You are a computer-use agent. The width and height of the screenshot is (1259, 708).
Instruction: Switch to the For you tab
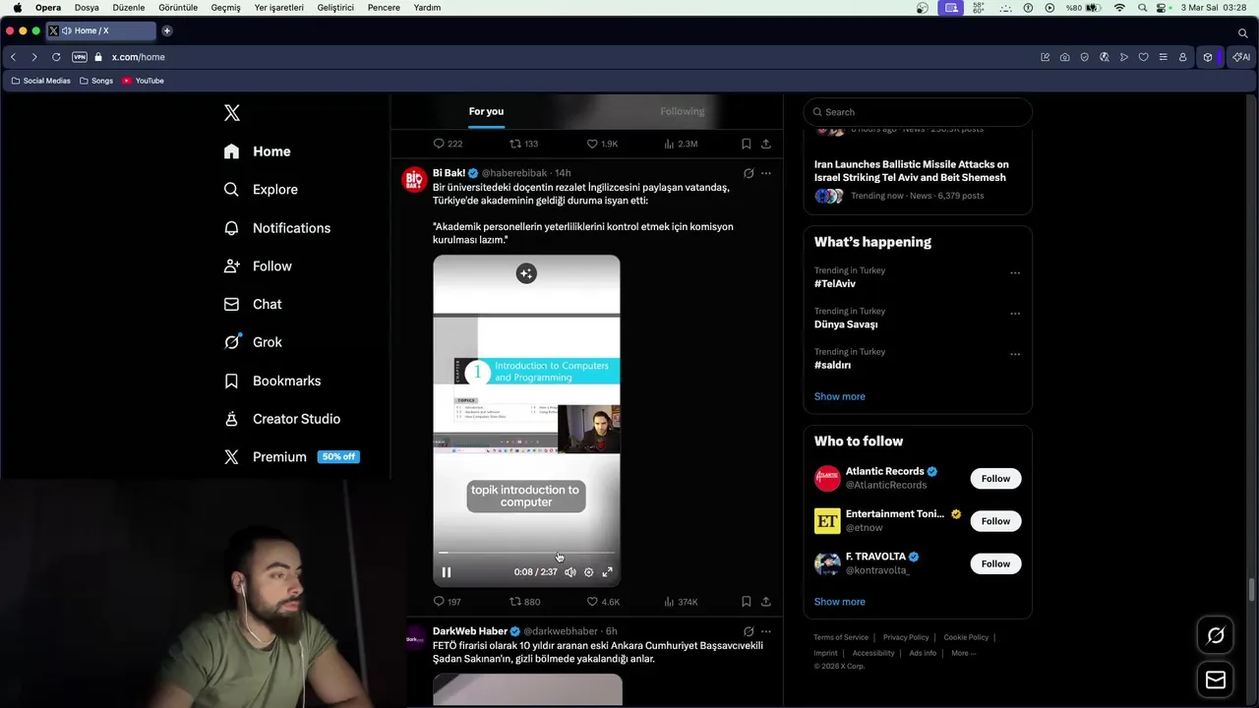(x=486, y=111)
